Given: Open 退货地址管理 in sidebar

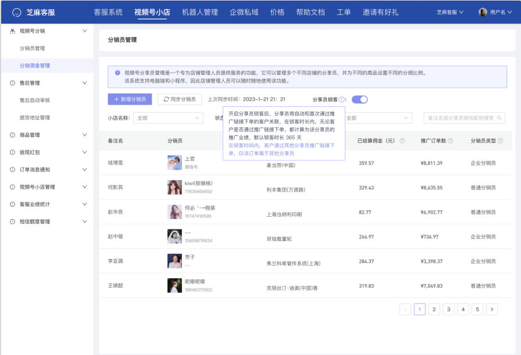Looking at the screenshot, I should (x=35, y=117).
